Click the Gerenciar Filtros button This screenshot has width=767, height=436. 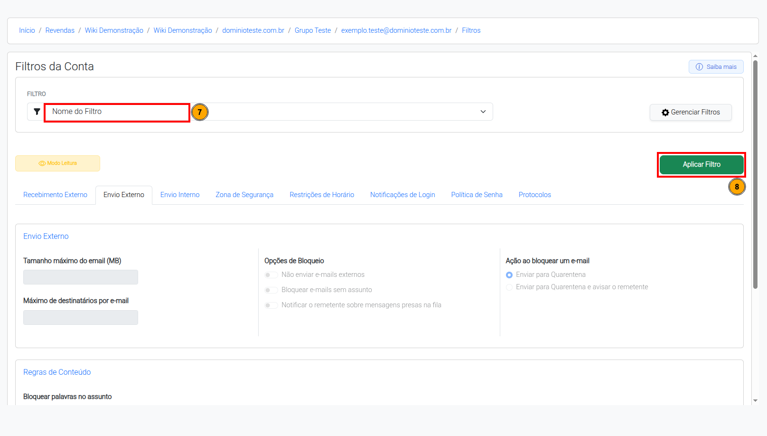pyautogui.click(x=691, y=113)
